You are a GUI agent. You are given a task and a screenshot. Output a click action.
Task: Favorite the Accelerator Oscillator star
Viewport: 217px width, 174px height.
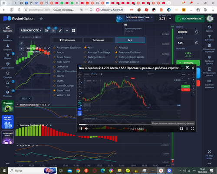coord(54,47)
